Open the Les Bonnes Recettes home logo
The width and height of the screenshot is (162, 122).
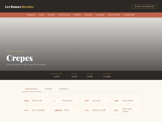(19, 7)
